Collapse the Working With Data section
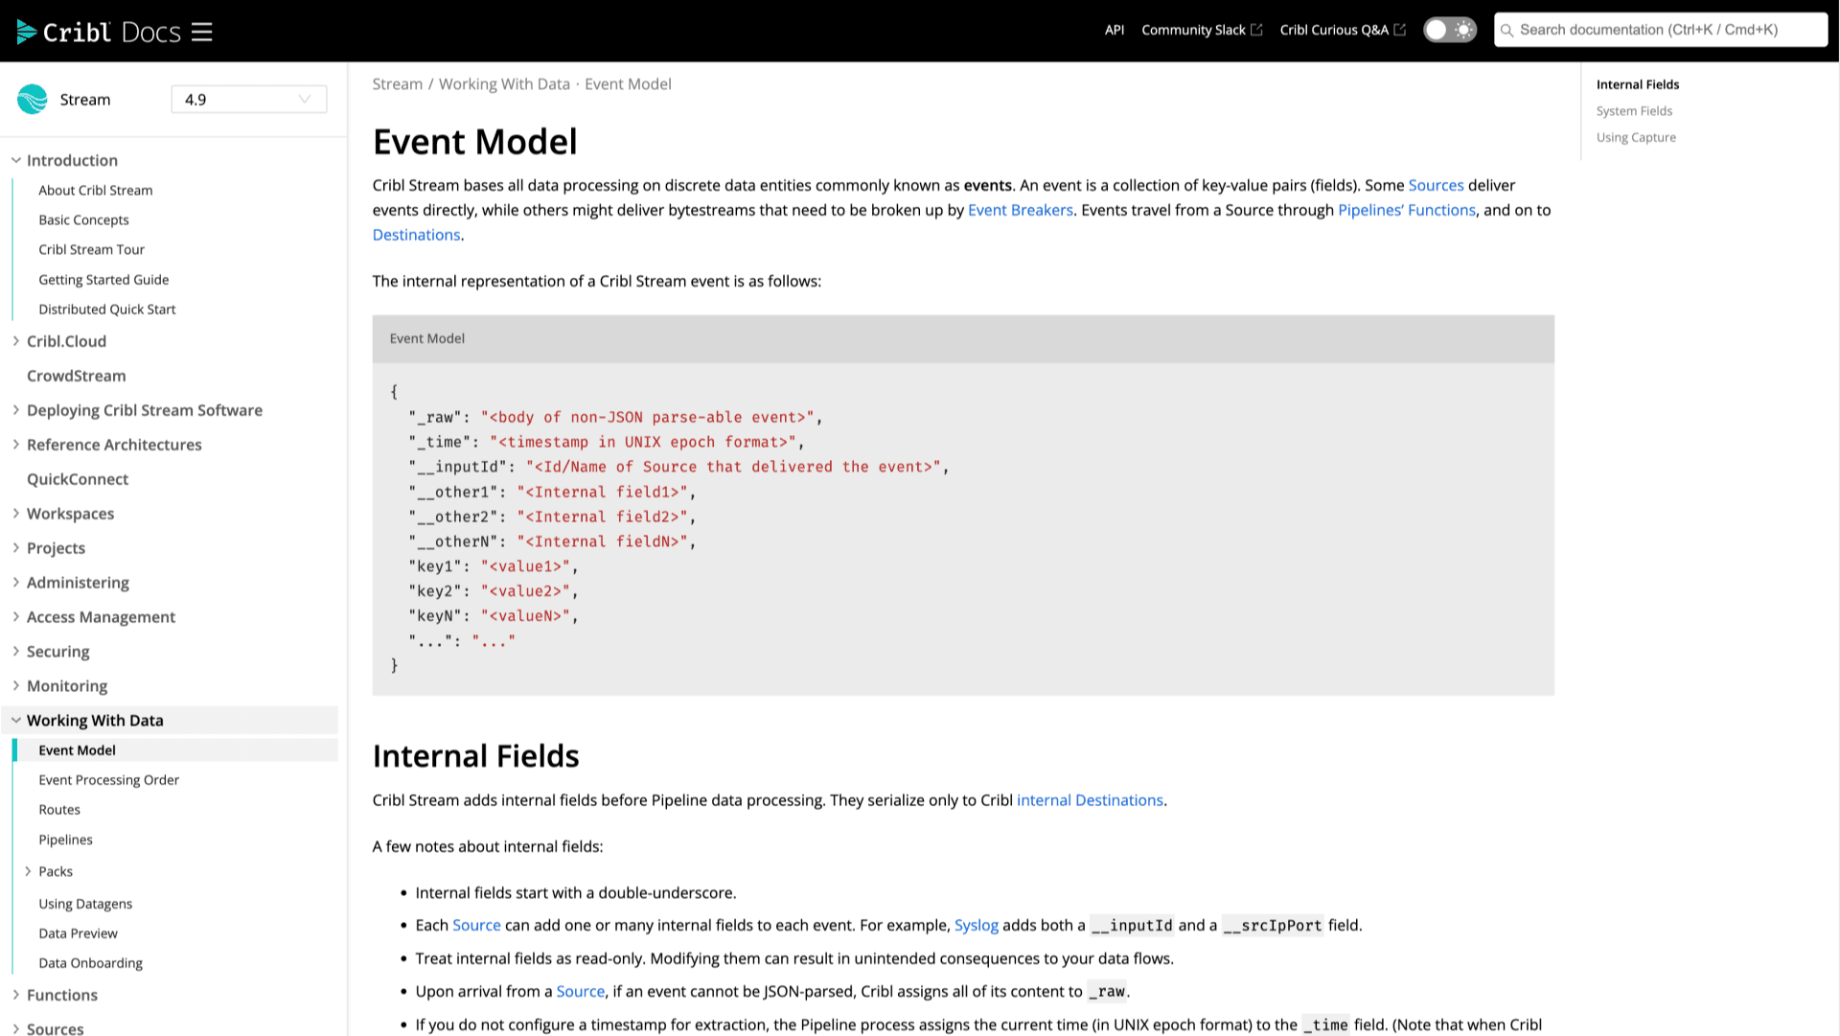 [16, 721]
